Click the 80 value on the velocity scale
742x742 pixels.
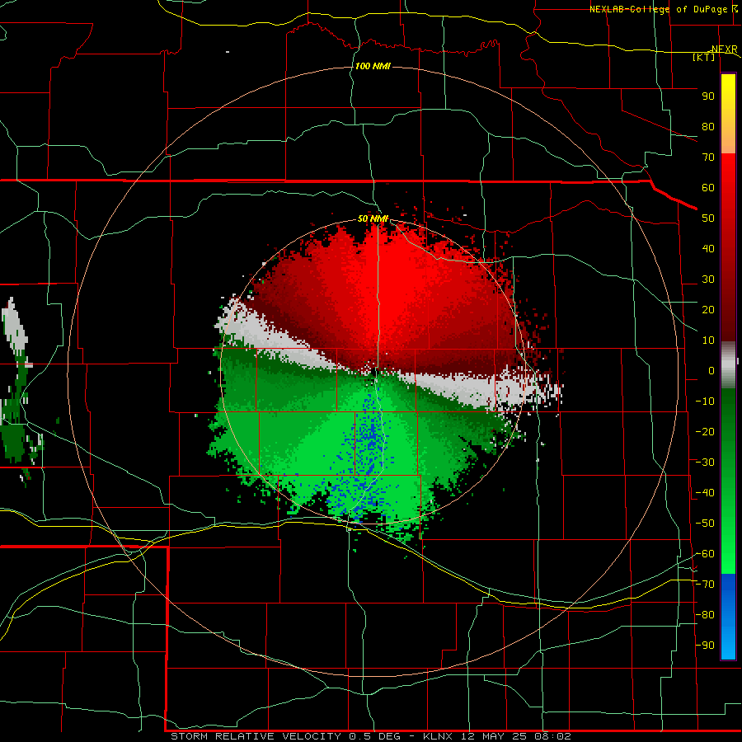[708, 127]
